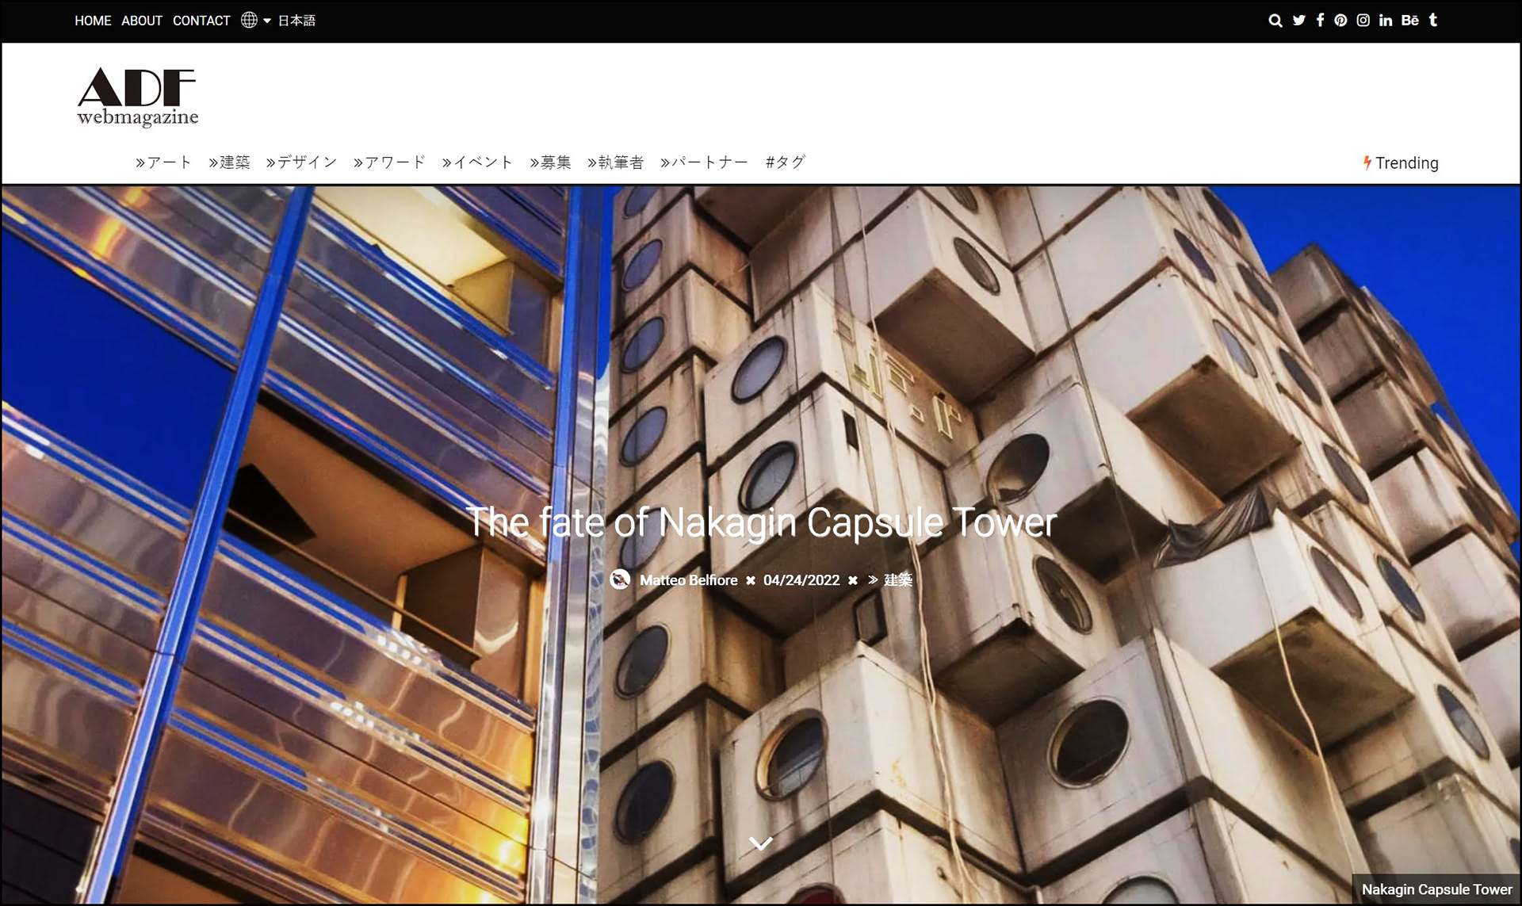Viewport: 1522px width, 906px height.
Task: Open the ABOUT menu item
Action: tap(142, 21)
